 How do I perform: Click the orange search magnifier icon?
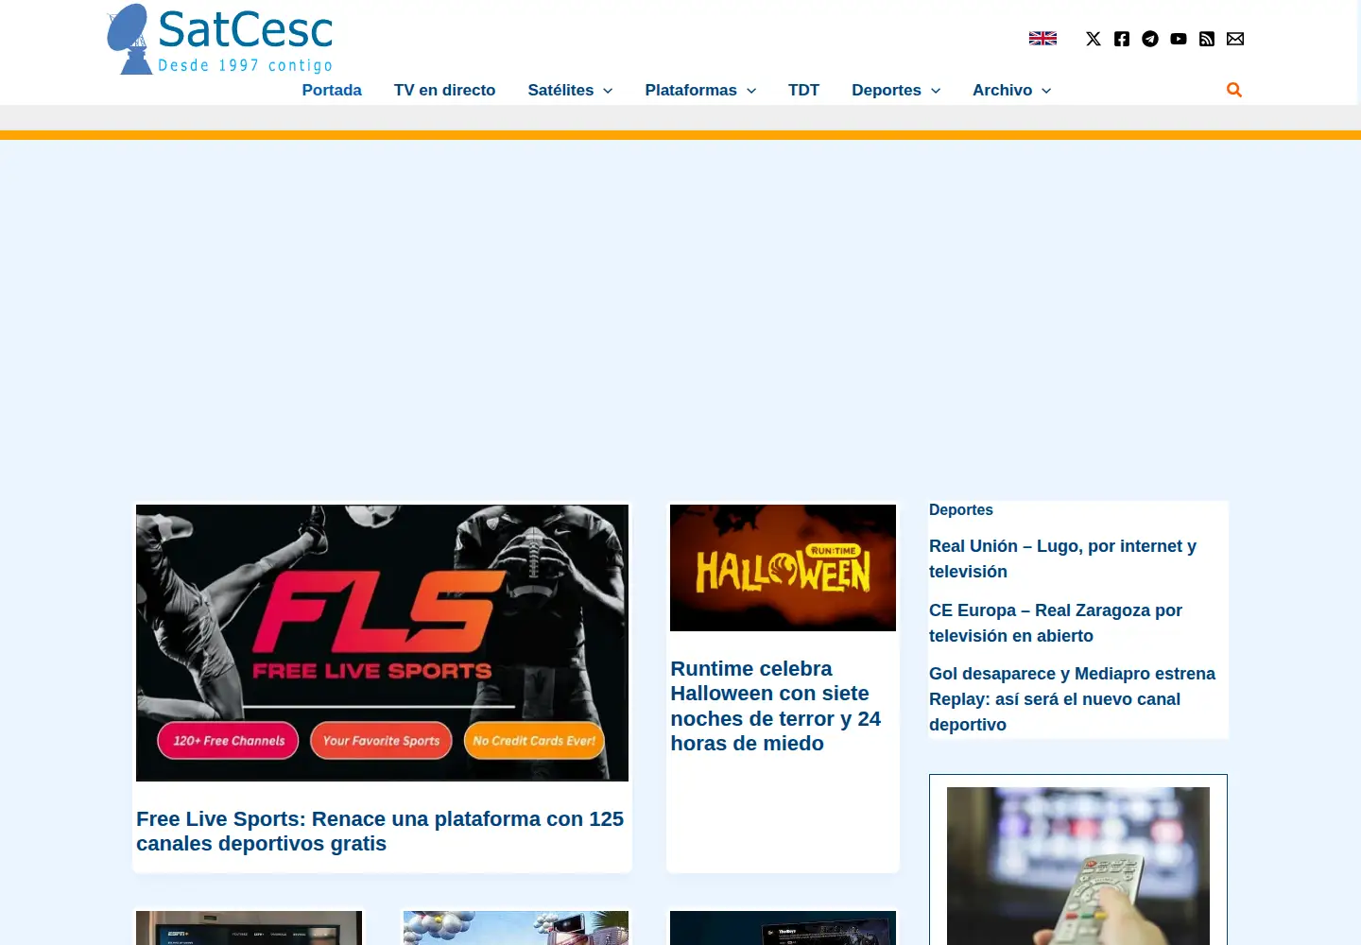[1234, 90]
